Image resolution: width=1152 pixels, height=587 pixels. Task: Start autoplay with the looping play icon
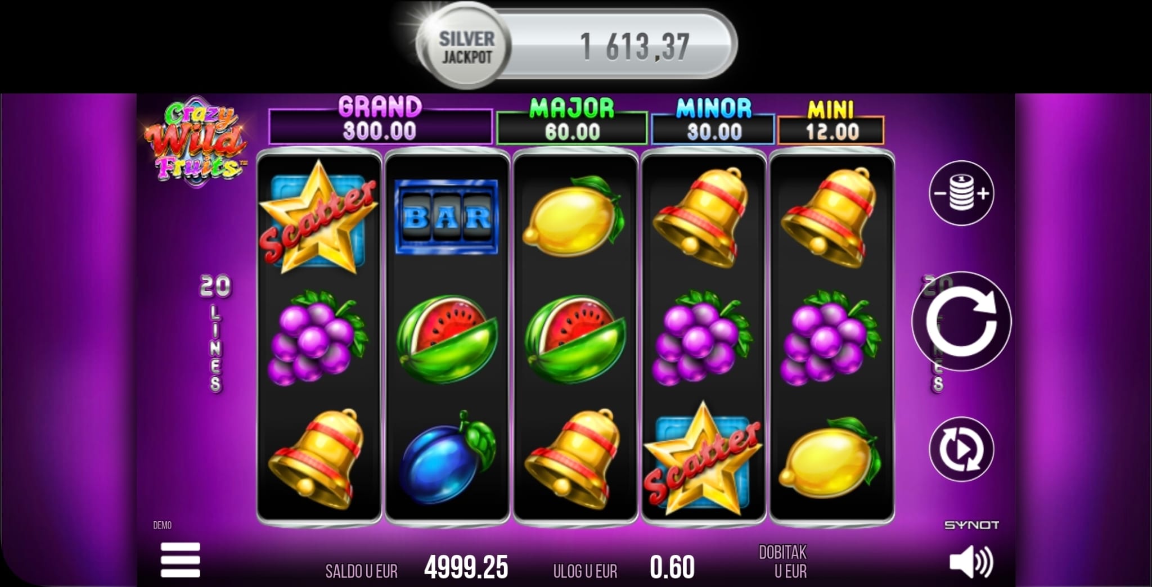pyautogui.click(x=961, y=449)
